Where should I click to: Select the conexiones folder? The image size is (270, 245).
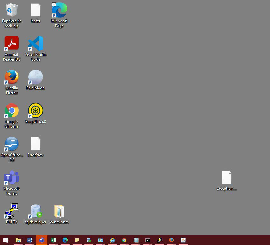tap(60, 211)
